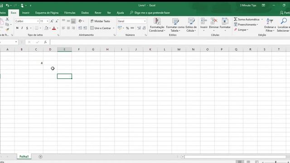The width and height of the screenshot is (290, 163).
Task: Add a new sheet with plus icon
Action: pyautogui.click(x=40, y=157)
